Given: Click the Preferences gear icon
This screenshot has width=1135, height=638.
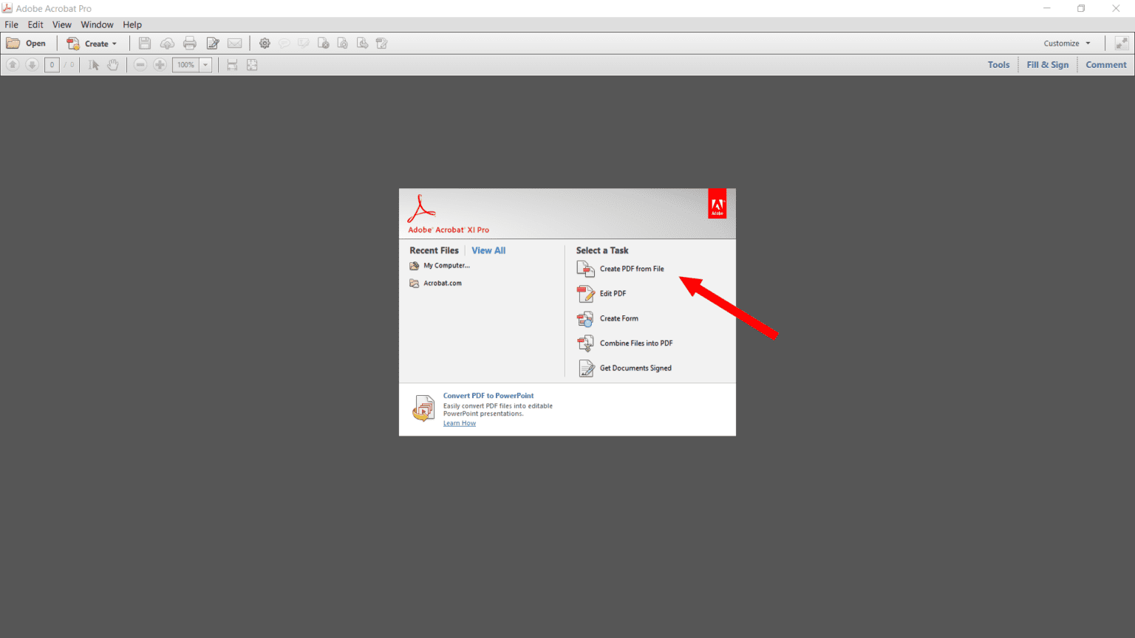Looking at the screenshot, I should (265, 44).
